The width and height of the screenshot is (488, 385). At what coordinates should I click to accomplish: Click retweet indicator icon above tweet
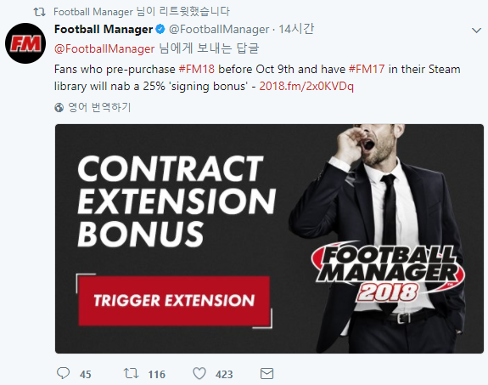(39, 12)
